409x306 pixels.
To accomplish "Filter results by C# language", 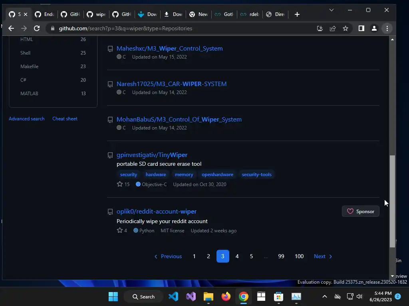I will click(x=53, y=80).
